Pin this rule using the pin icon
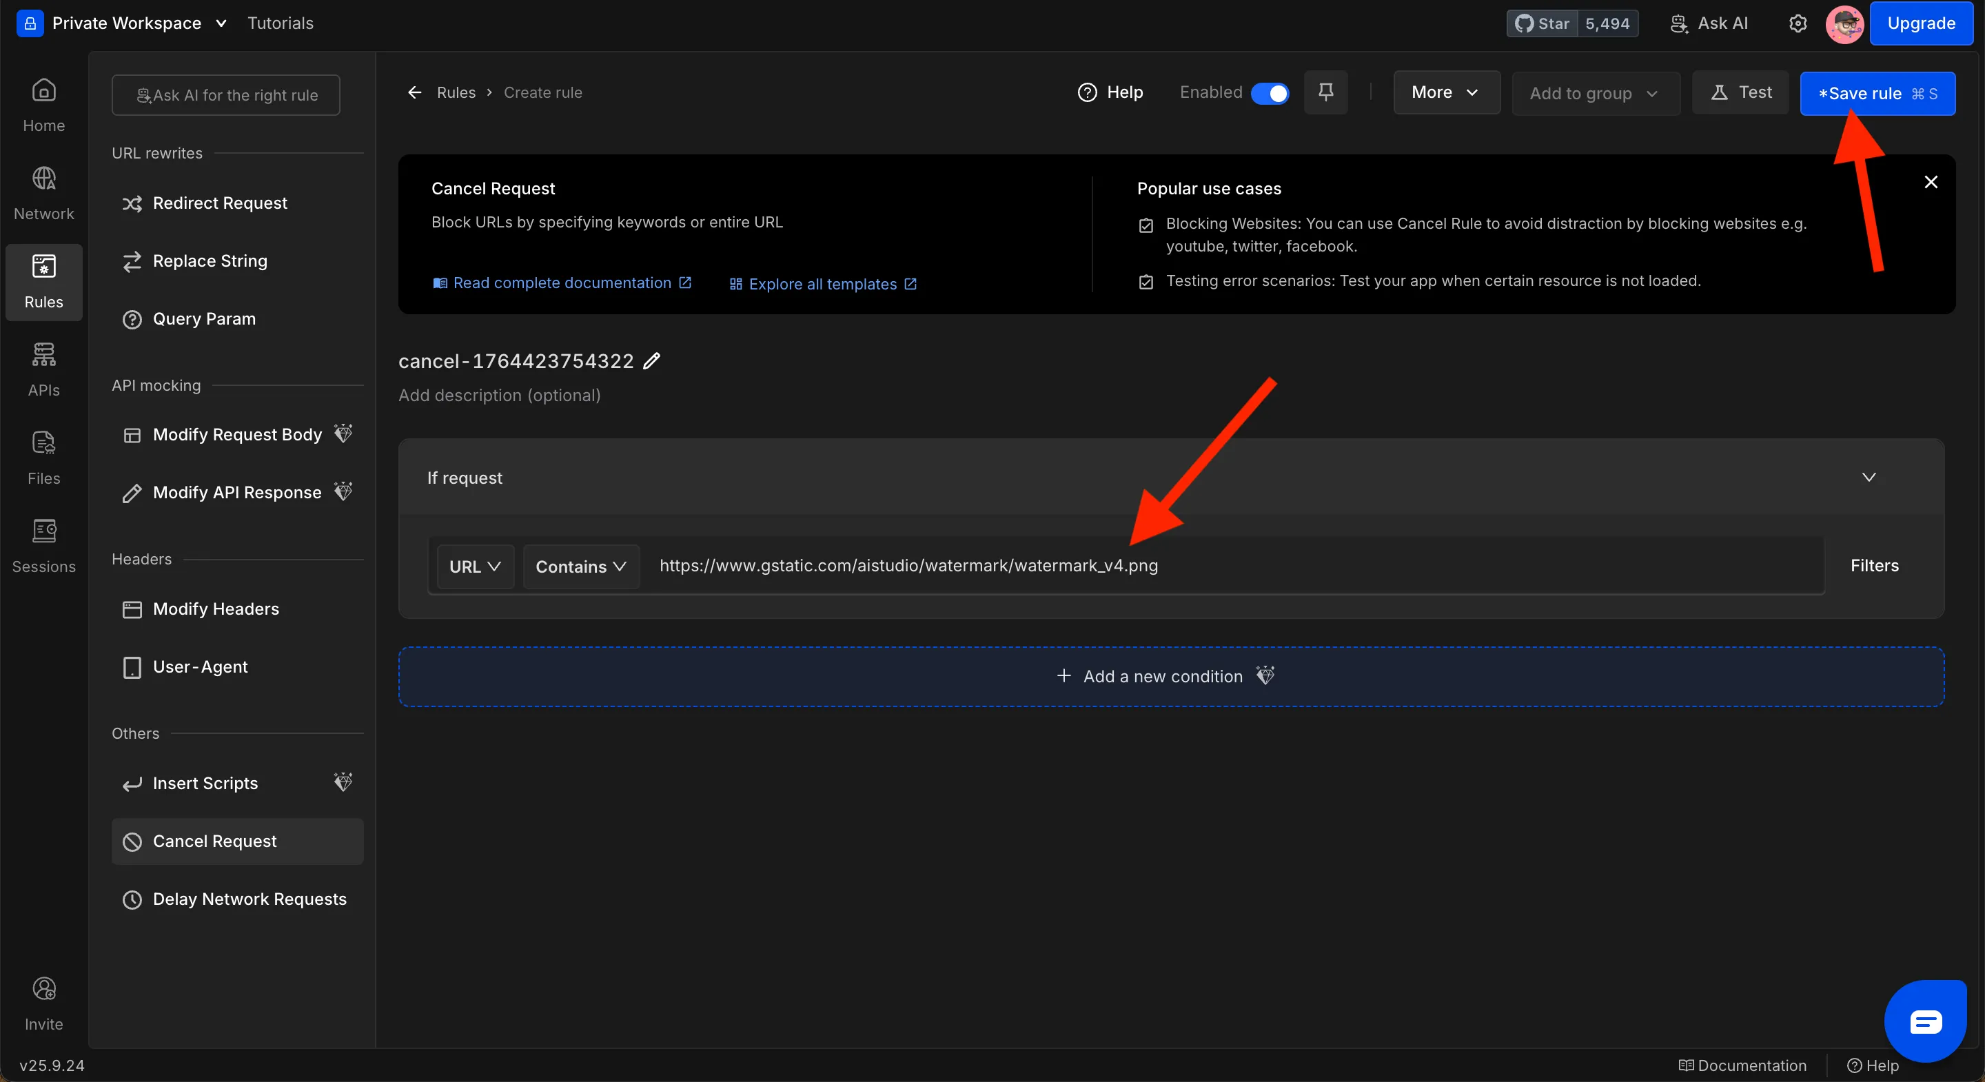The height and width of the screenshot is (1082, 1985). 1326,92
